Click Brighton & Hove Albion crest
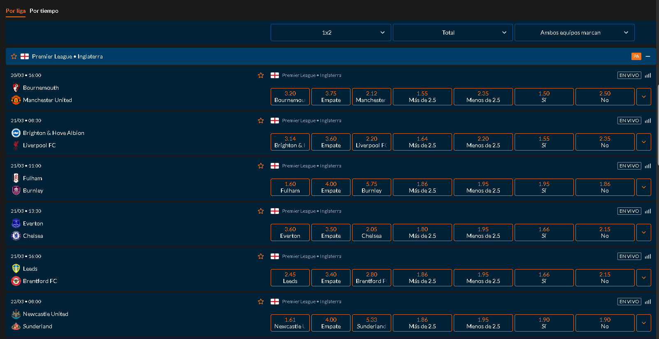659x339 pixels. pos(16,133)
